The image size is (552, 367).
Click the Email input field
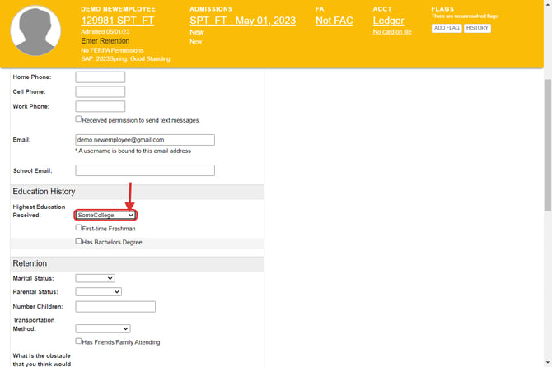[x=145, y=140]
